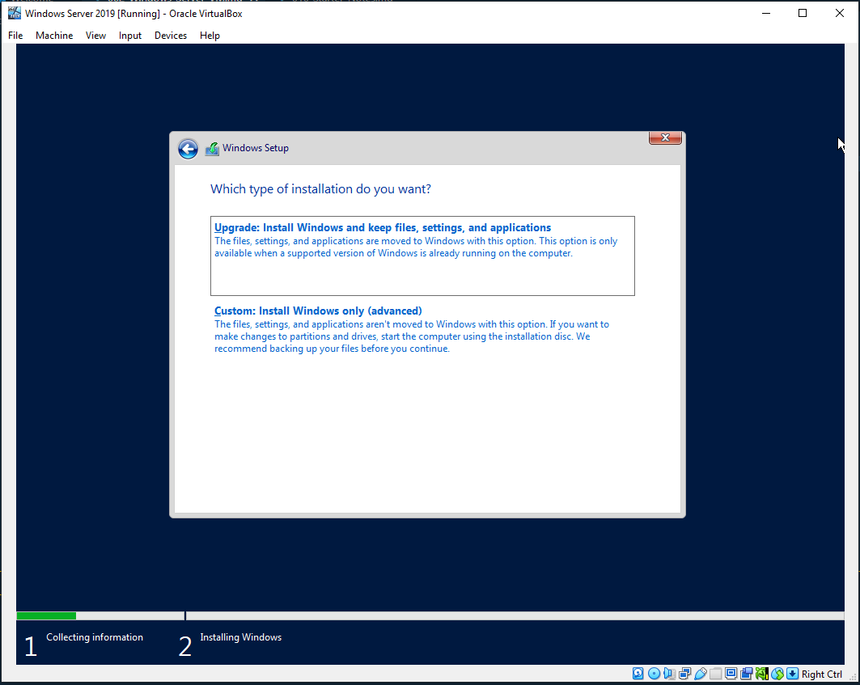Open the Input menu
Viewport: 860px width, 685px height.
[x=130, y=35]
